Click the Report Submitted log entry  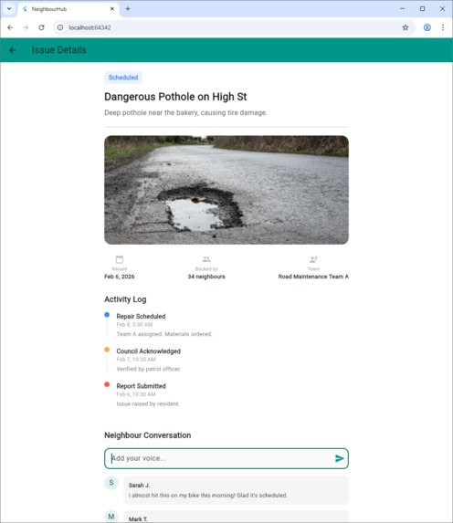tap(141, 386)
